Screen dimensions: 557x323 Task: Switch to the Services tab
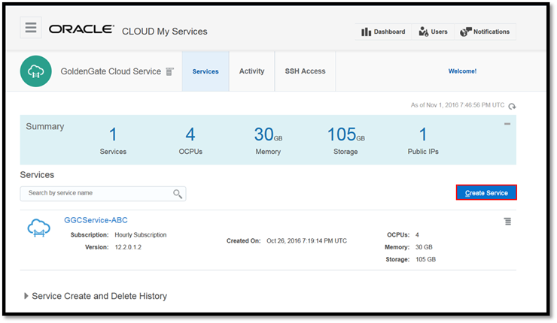coord(205,72)
